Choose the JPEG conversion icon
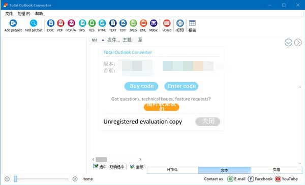Screen dimensions: 305x185 [133, 25]
